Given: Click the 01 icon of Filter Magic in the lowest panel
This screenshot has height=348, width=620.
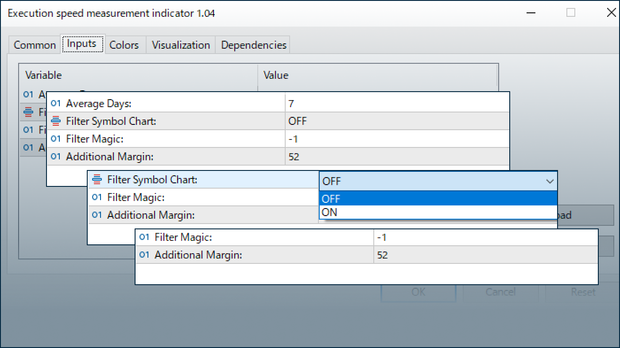Looking at the screenshot, I should 144,237.
